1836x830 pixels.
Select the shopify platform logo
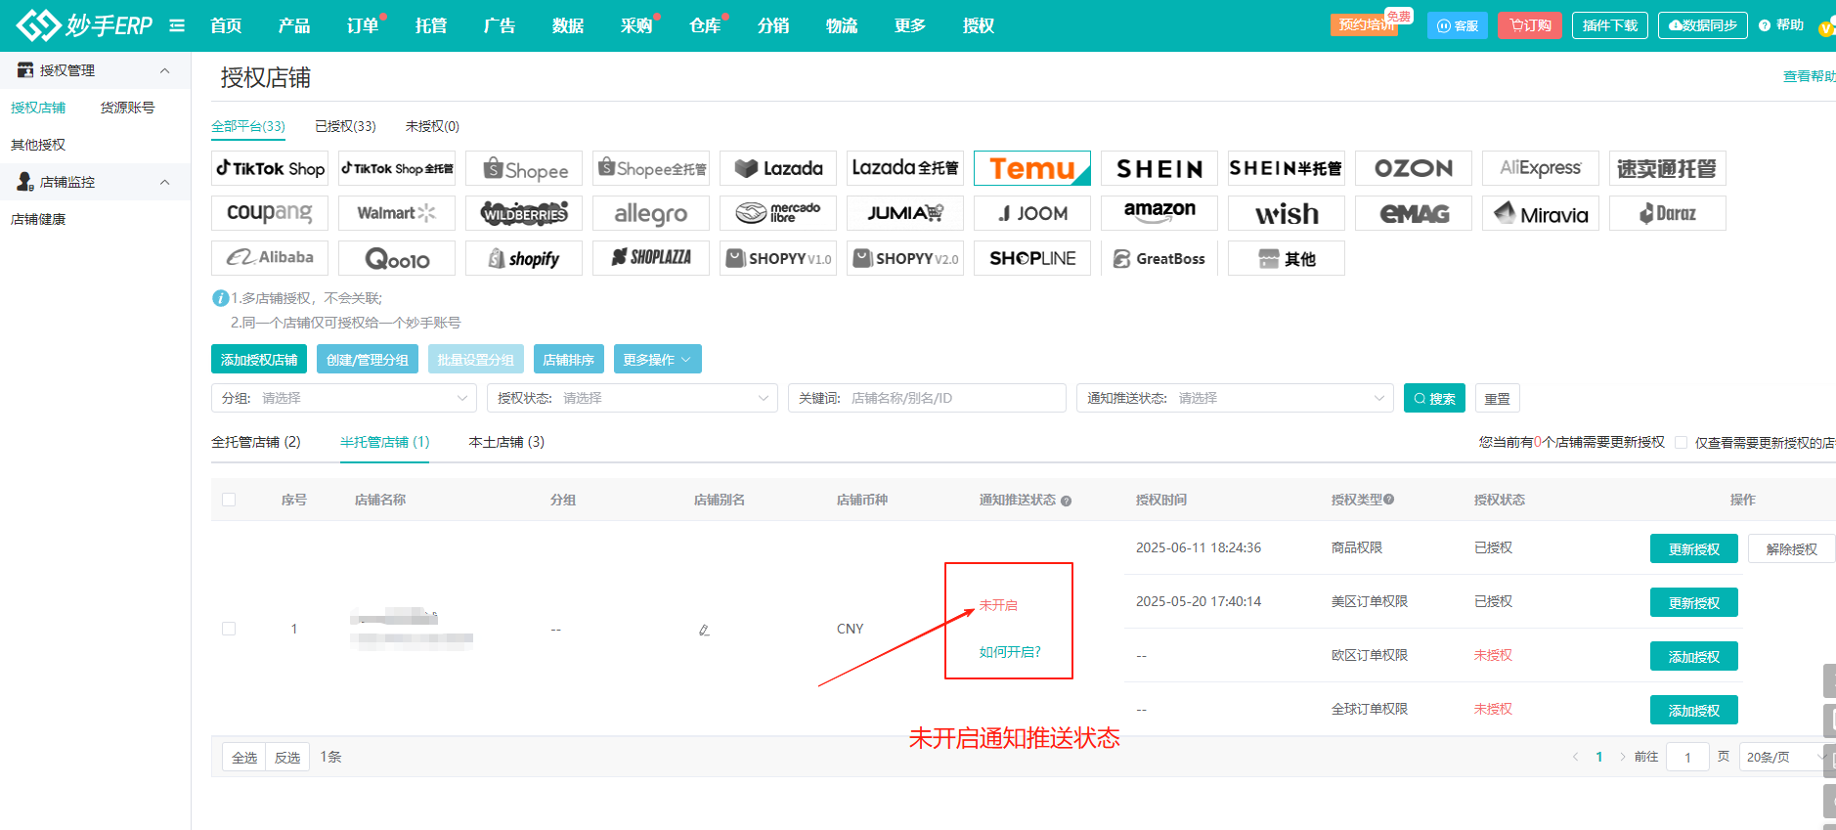click(524, 258)
